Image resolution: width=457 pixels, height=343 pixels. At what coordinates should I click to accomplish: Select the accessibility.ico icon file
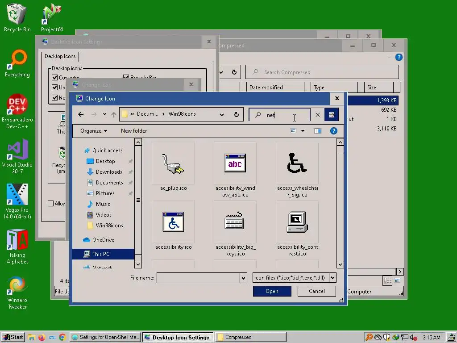[x=173, y=226]
